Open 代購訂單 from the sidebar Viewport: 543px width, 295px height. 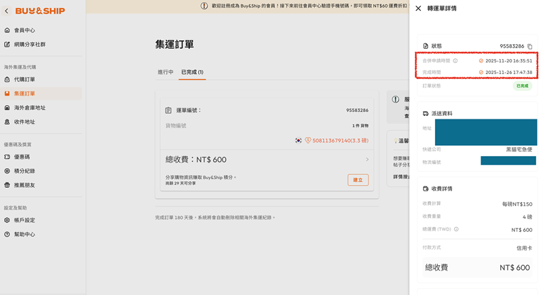24,79
